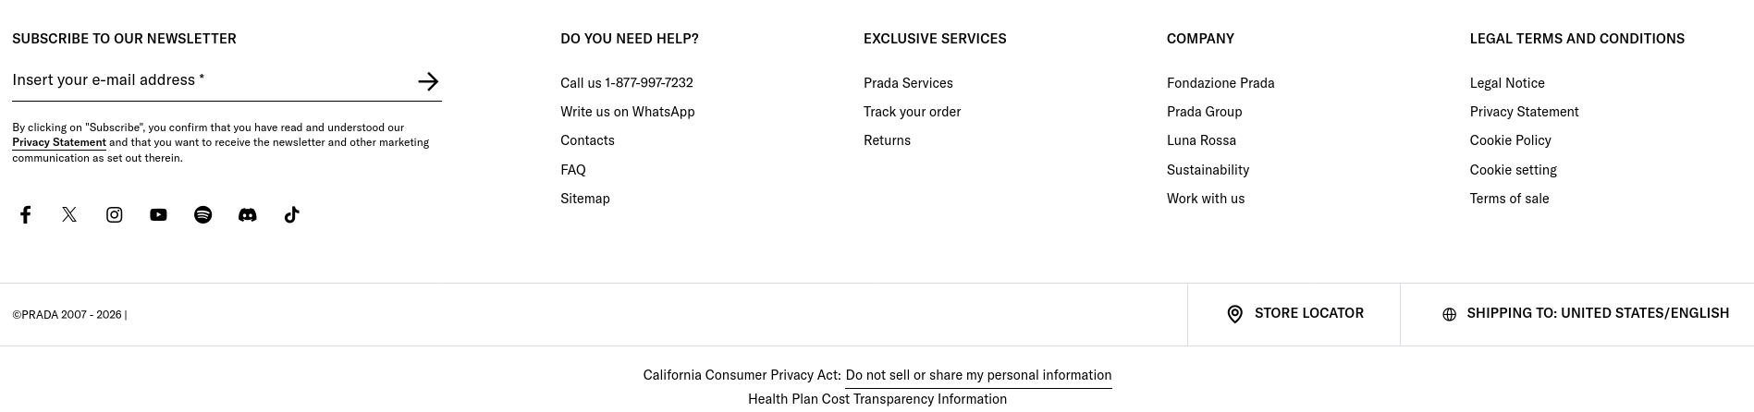Click Do not sell or share link
1754x412 pixels.
tap(977, 375)
